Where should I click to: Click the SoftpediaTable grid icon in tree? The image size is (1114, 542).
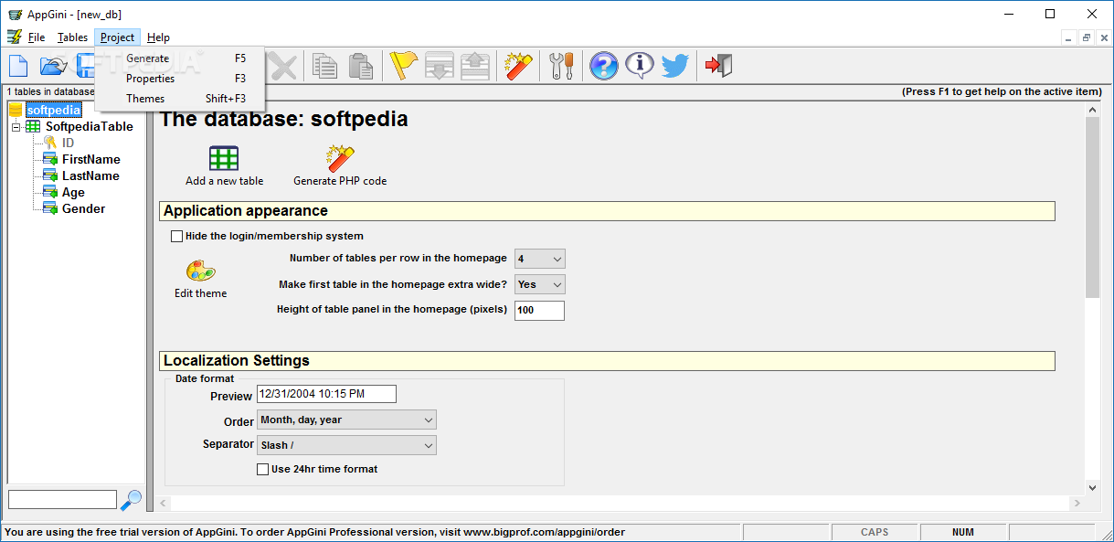[33, 127]
